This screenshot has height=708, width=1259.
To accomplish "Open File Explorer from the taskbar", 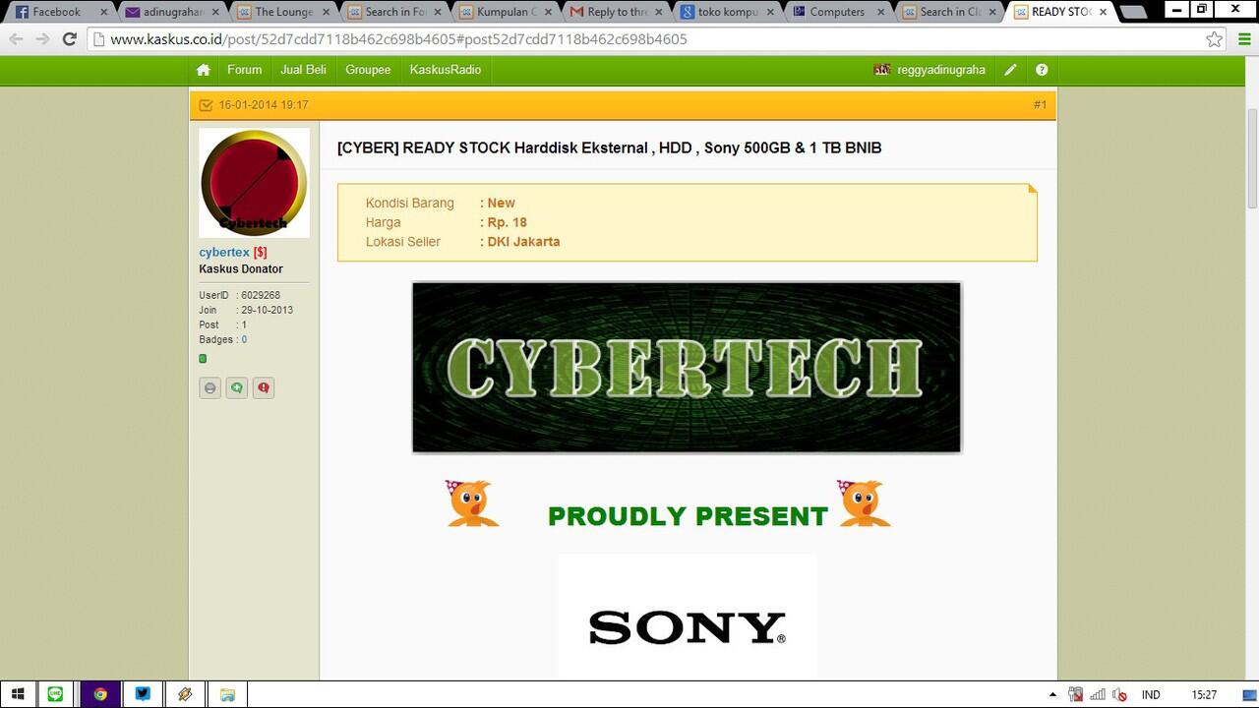I will [227, 694].
